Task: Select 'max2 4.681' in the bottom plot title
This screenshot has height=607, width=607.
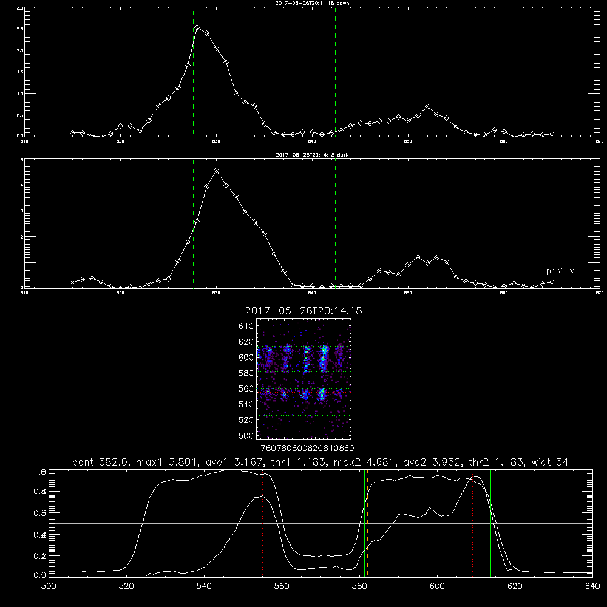Action: click(364, 462)
